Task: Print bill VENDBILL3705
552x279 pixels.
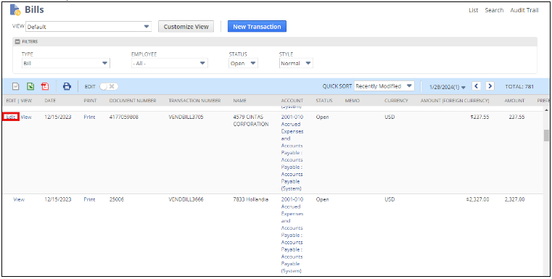Action: (x=89, y=117)
